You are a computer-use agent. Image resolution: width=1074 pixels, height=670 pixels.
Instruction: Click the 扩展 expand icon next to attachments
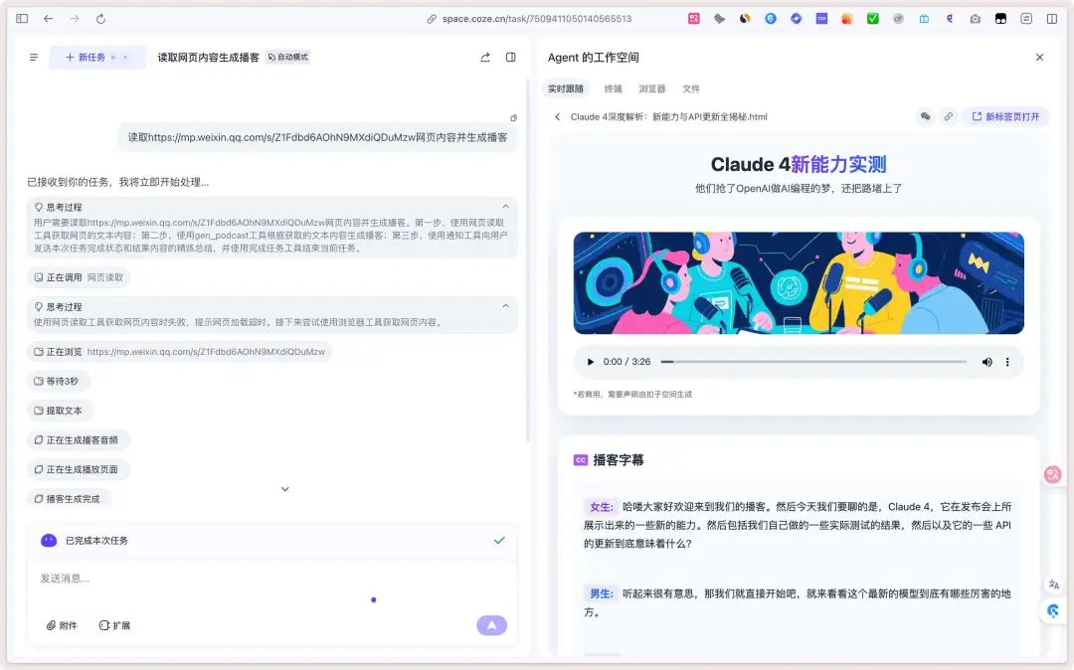pyautogui.click(x=106, y=625)
